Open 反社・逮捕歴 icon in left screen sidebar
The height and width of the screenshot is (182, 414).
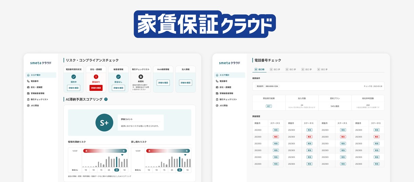point(28,87)
